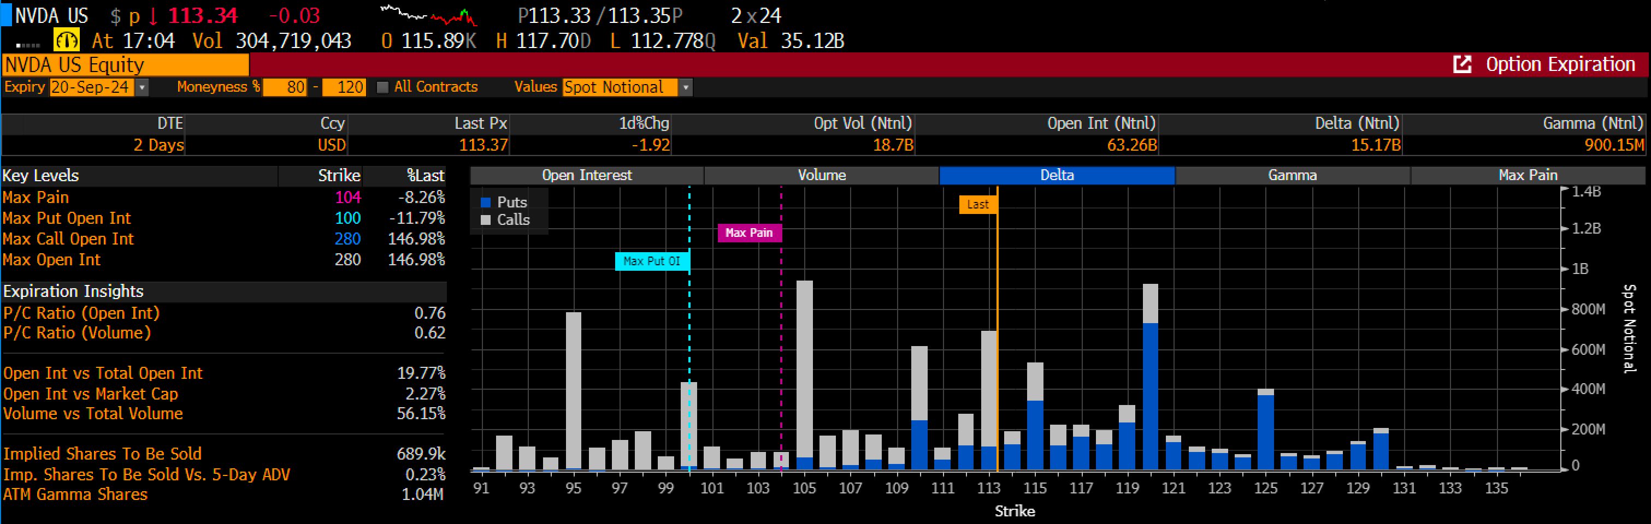The width and height of the screenshot is (1651, 524).
Task: Click the bar at strike 125
Action: pyautogui.click(x=1266, y=429)
